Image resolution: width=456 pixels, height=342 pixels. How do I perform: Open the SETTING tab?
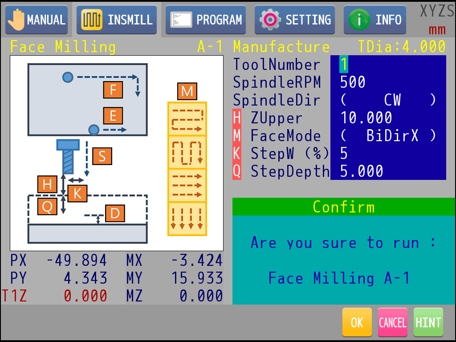[295, 20]
